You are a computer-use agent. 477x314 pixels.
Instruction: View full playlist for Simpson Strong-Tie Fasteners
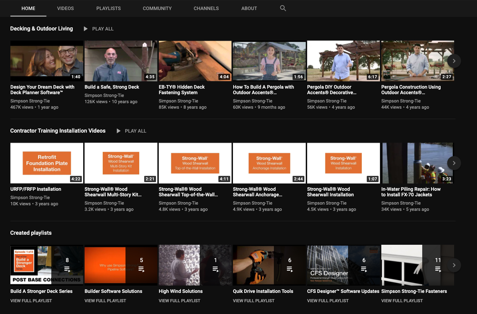click(402, 301)
